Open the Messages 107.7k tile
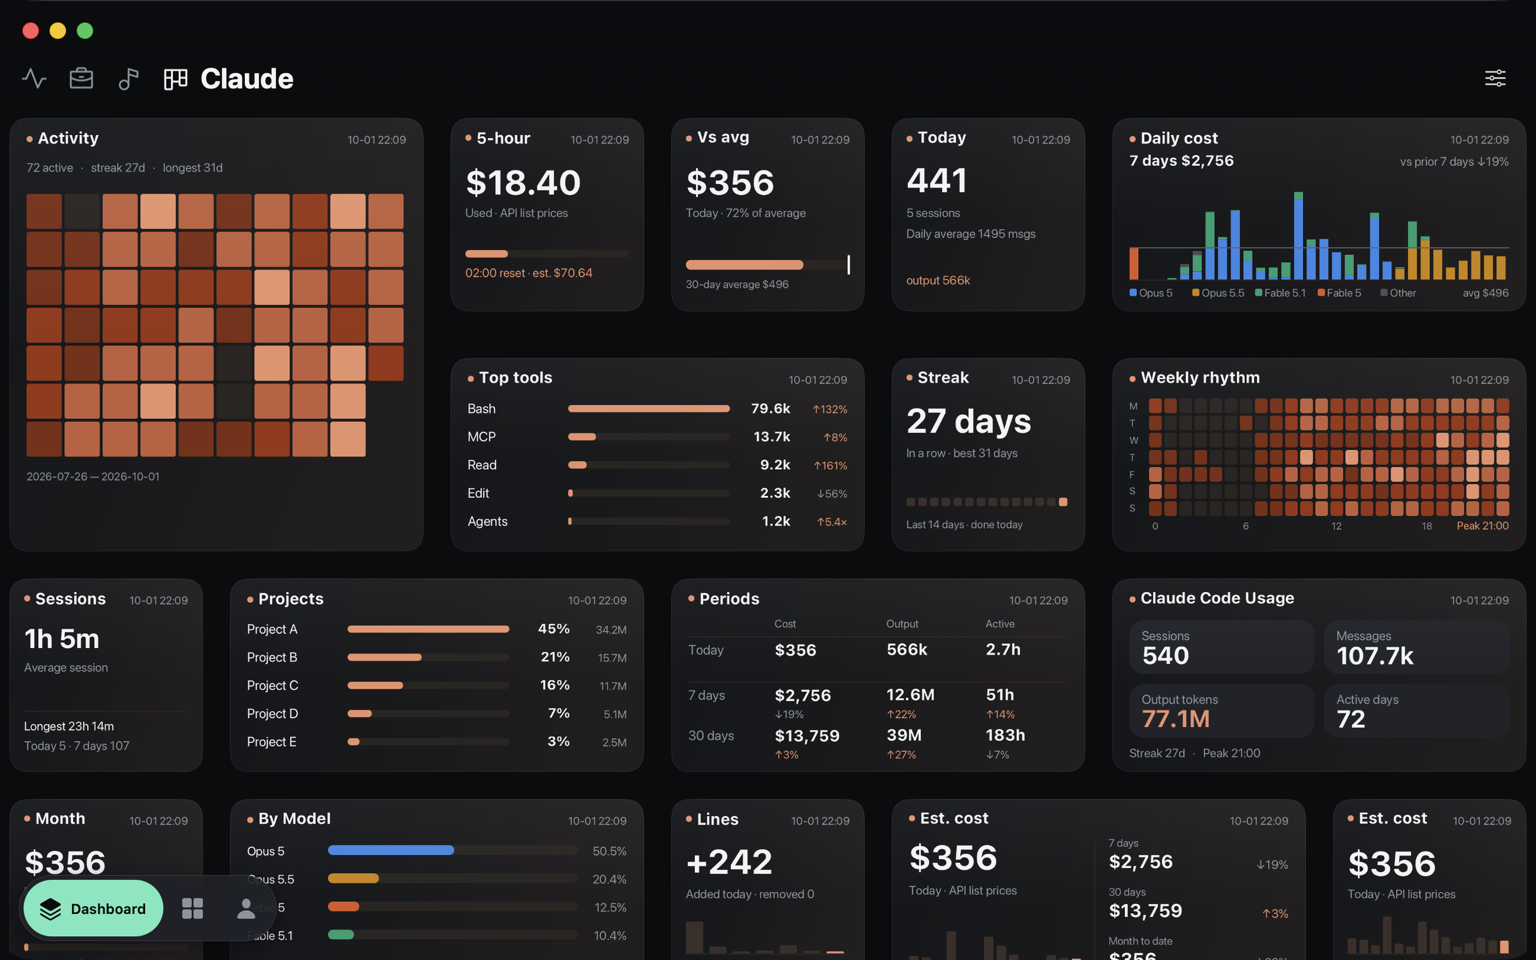Screen dimensions: 1536x960 1416,647
